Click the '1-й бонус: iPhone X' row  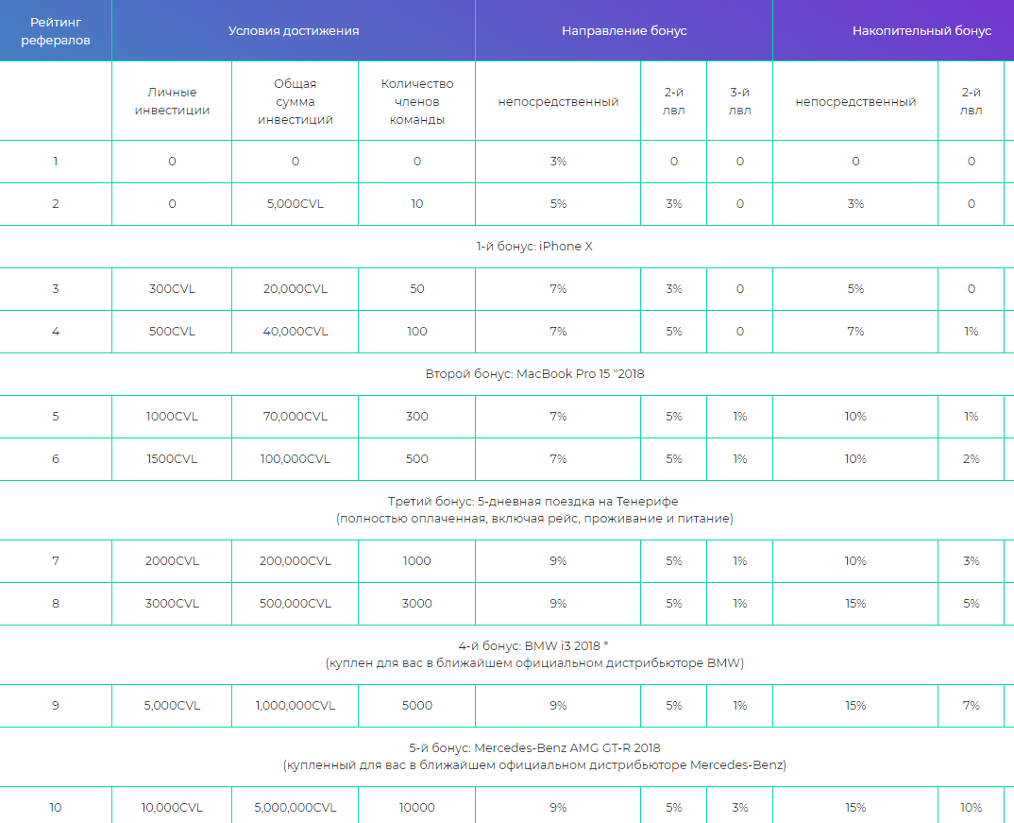pyautogui.click(x=534, y=247)
